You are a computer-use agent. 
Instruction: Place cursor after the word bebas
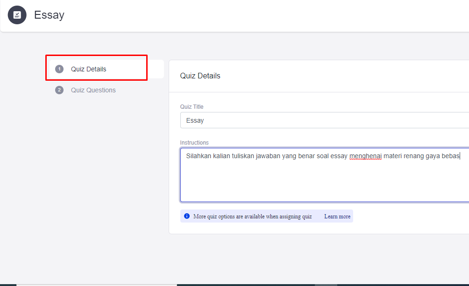[x=461, y=156]
